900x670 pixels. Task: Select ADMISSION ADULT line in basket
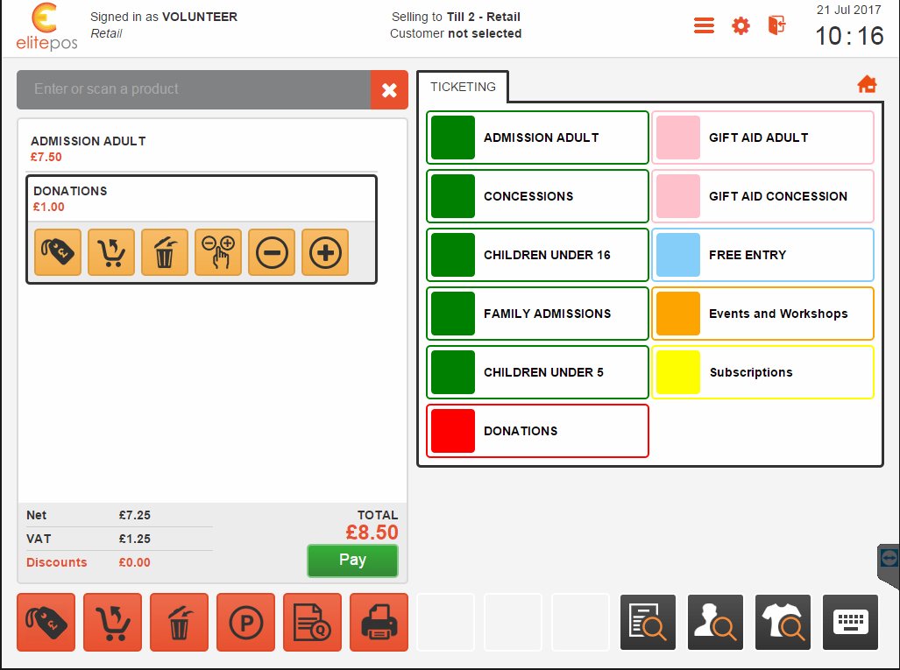(202, 149)
